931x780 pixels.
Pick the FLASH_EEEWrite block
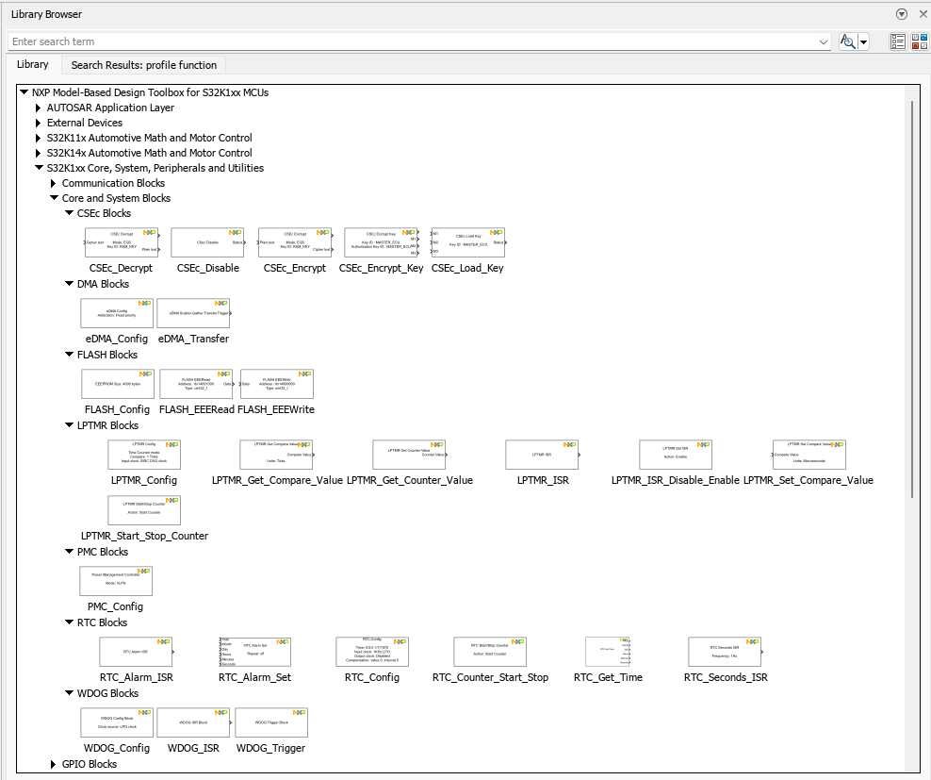(277, 384)
